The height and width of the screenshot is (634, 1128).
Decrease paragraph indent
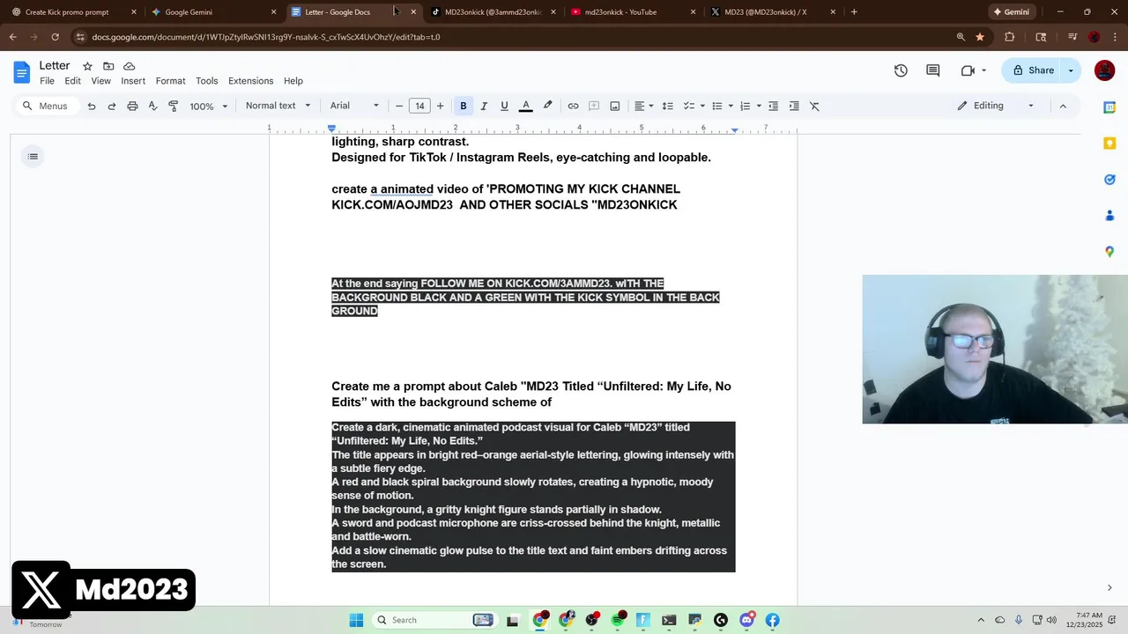[773, 106]
